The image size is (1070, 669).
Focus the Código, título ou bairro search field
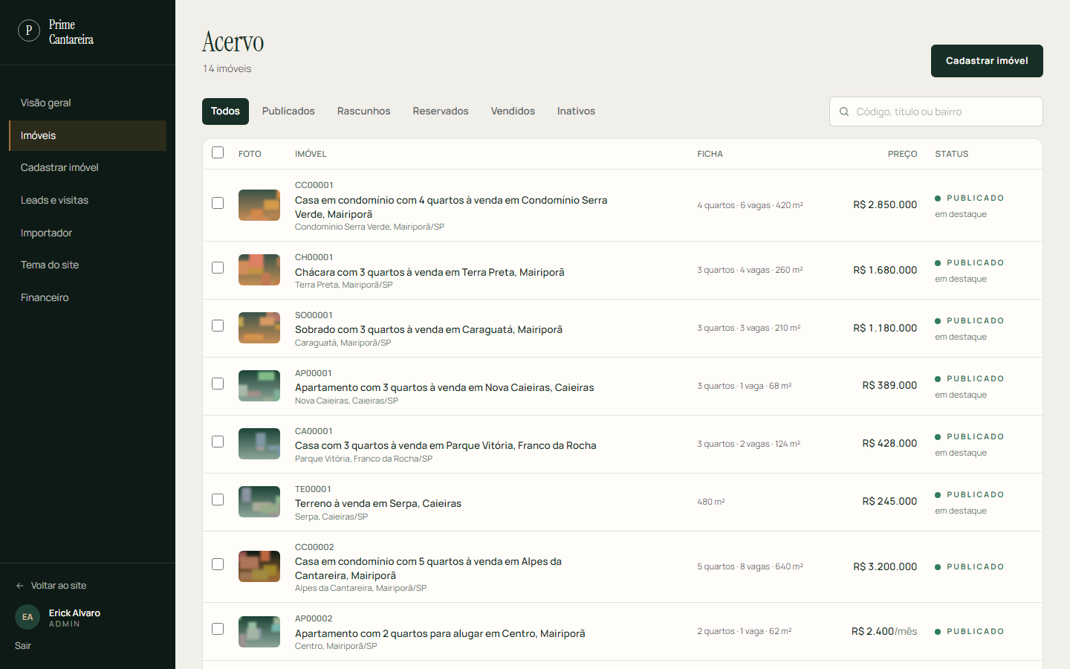pos(936,111)
